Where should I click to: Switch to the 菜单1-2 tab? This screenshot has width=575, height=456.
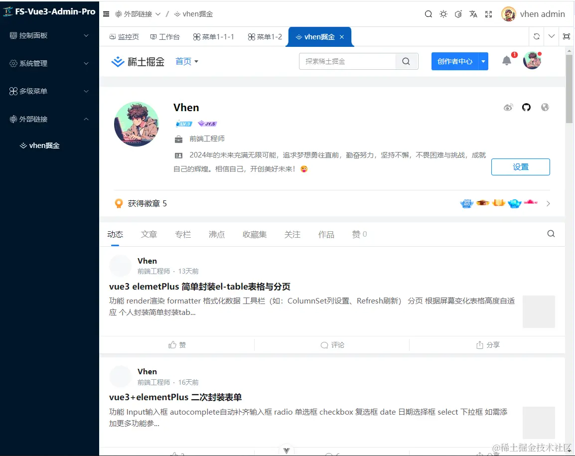(x=265, y=37)
